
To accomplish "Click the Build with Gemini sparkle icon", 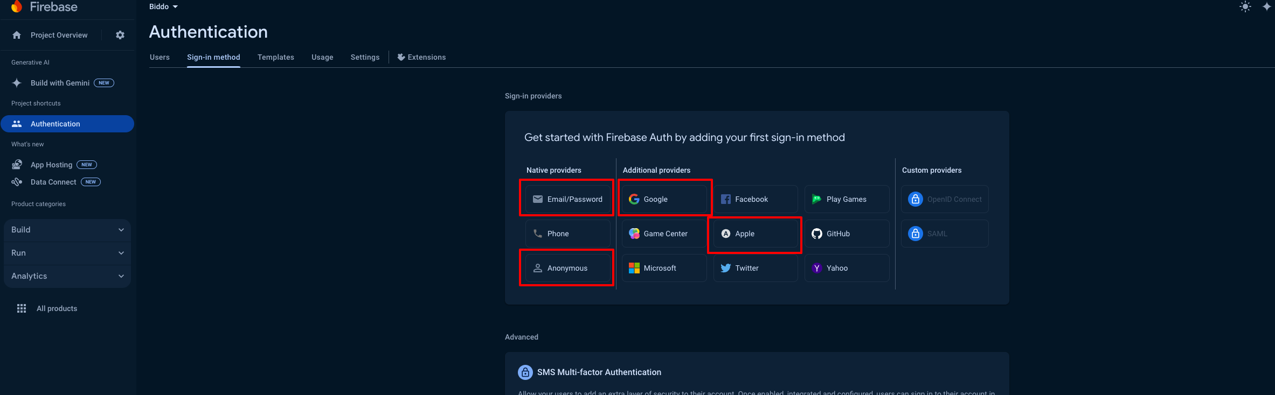I will 17,83.
